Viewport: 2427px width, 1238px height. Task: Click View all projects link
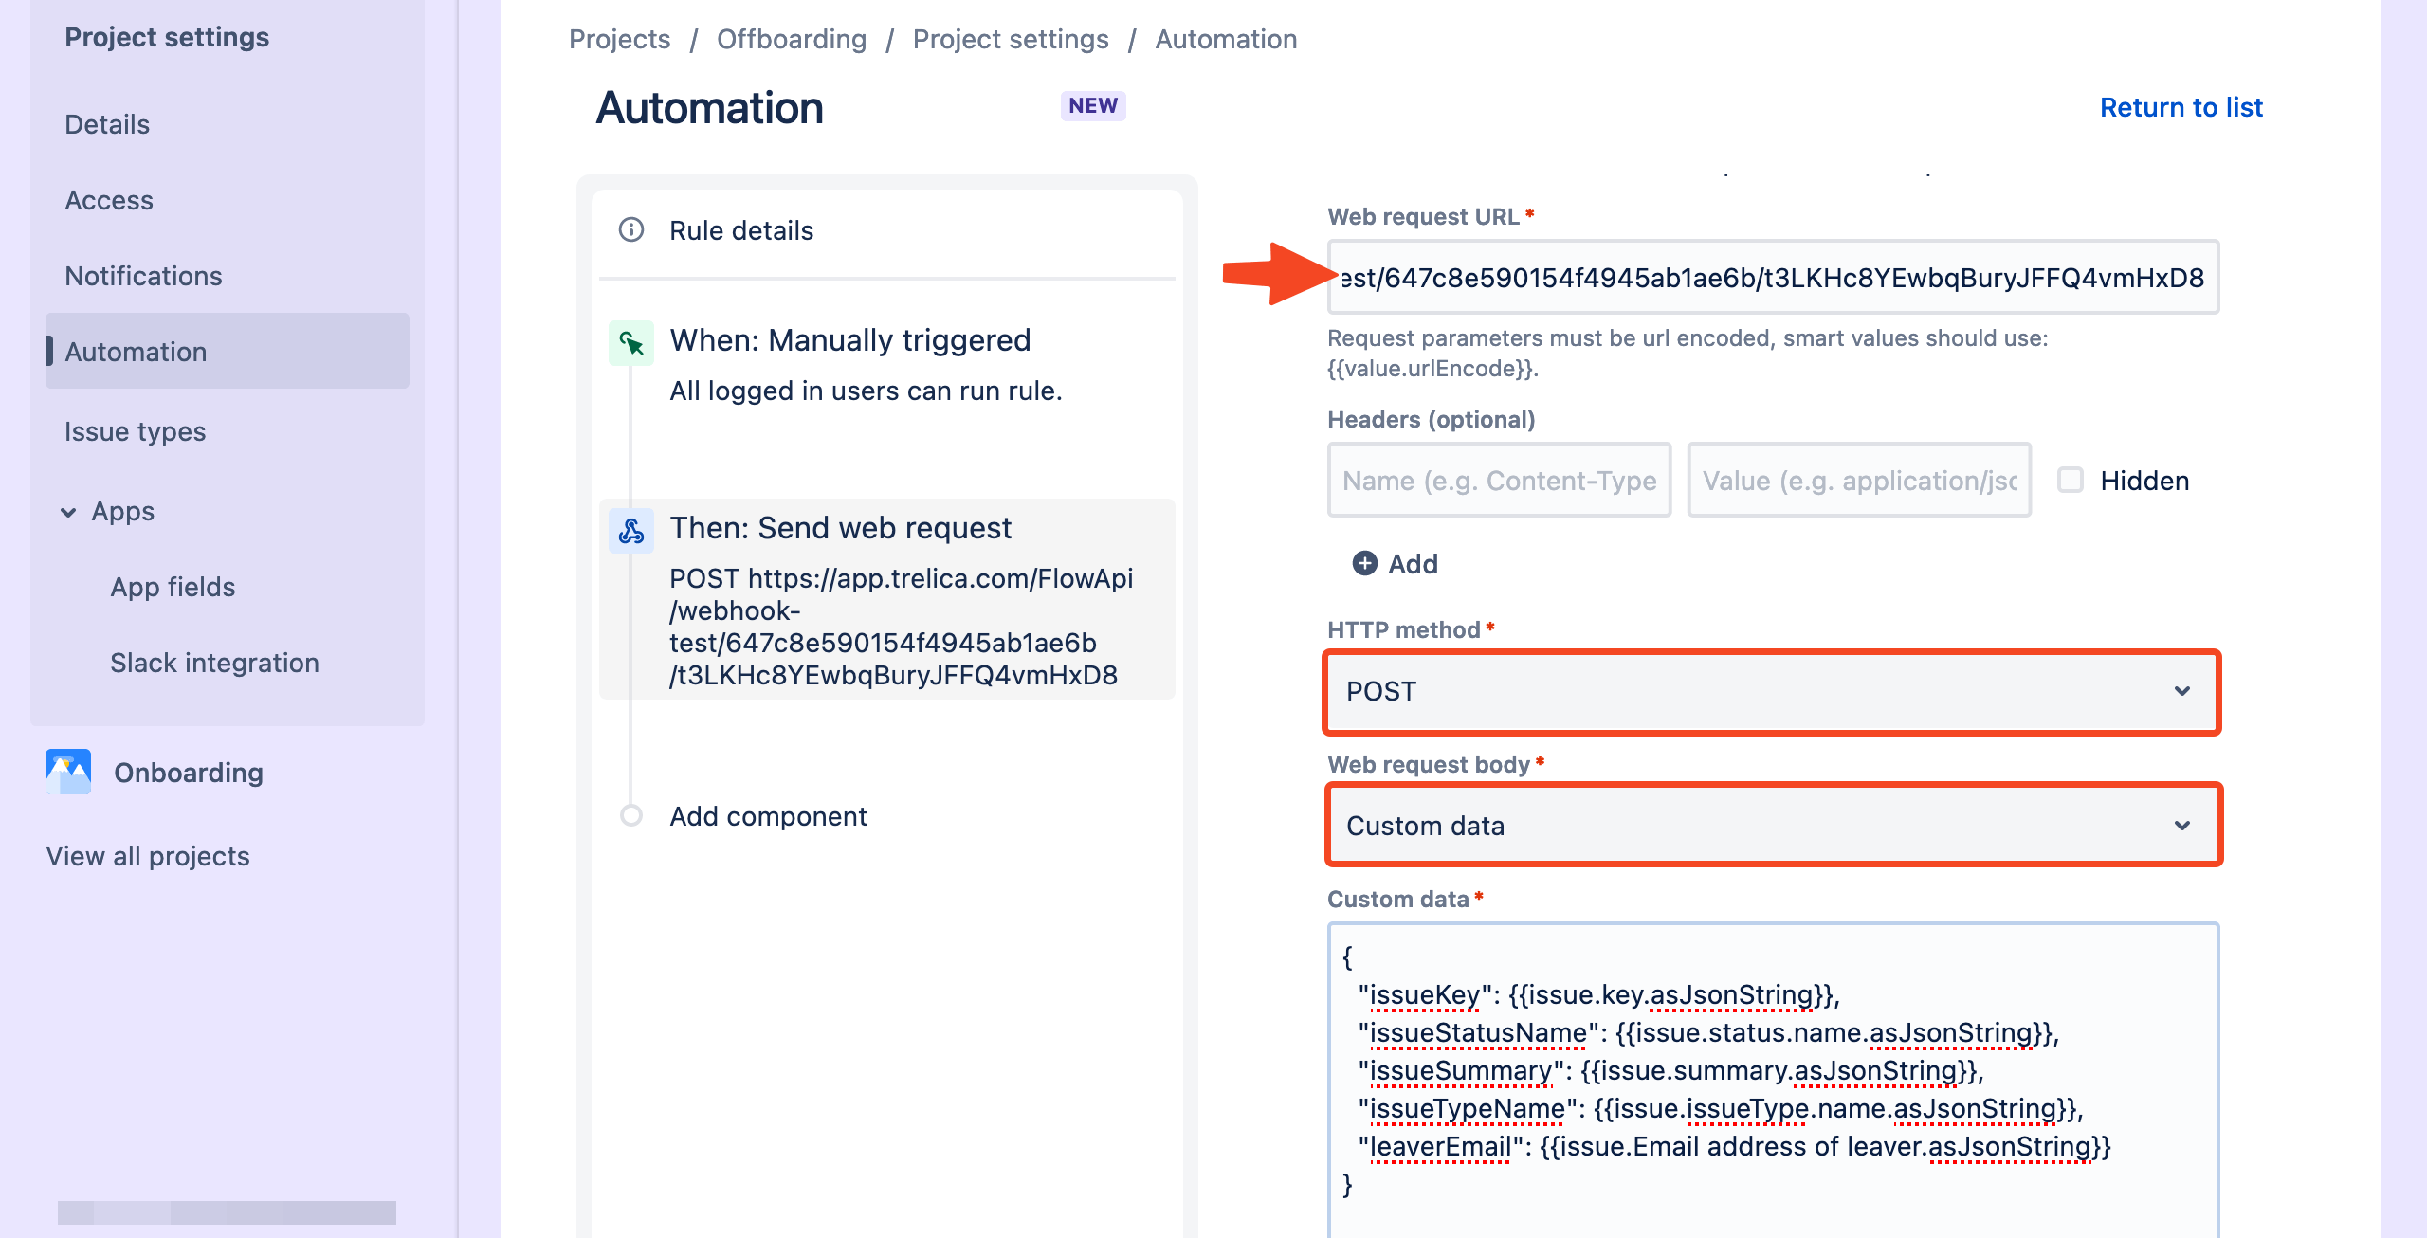pos(148,856)
